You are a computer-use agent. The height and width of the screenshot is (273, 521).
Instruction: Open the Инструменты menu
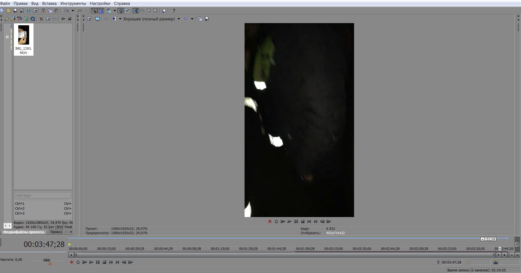[x=73, y=4]
